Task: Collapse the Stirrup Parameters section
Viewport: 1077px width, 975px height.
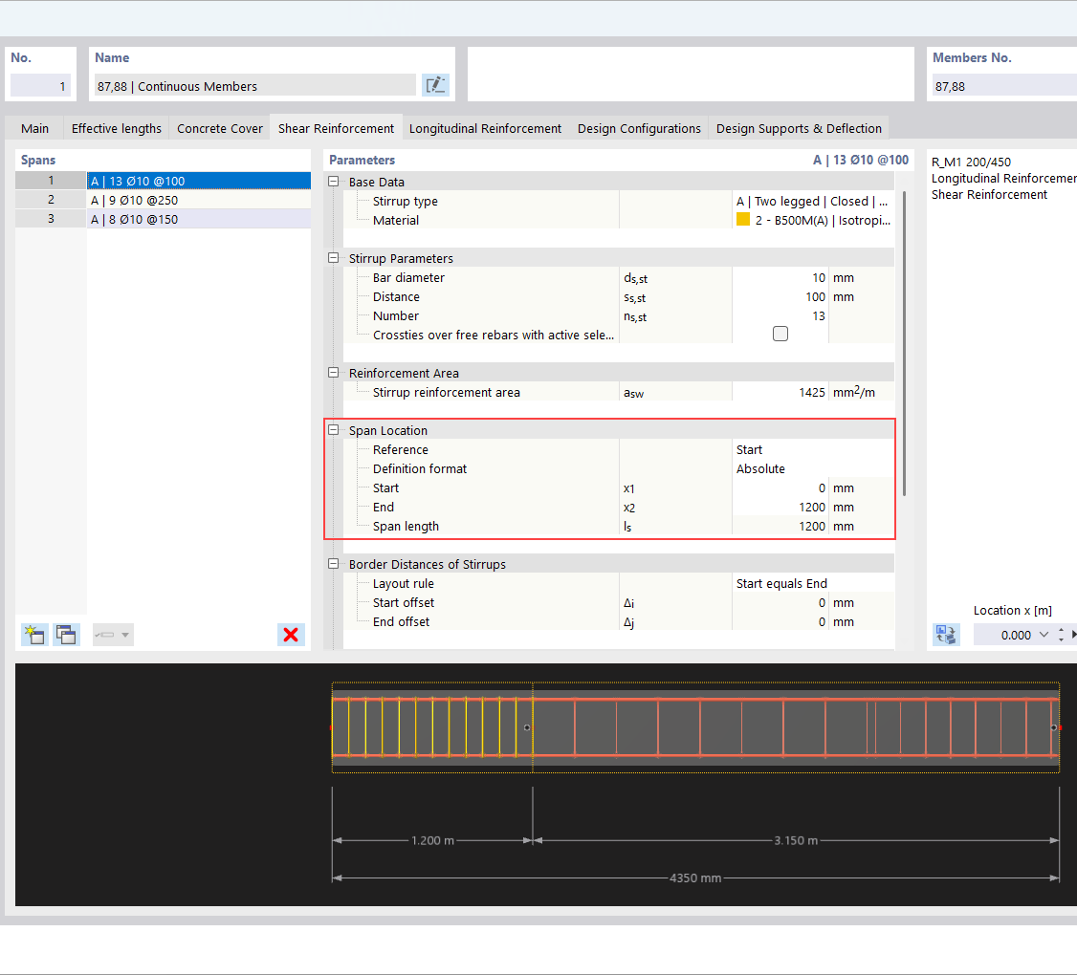Action: click(334, 258)
